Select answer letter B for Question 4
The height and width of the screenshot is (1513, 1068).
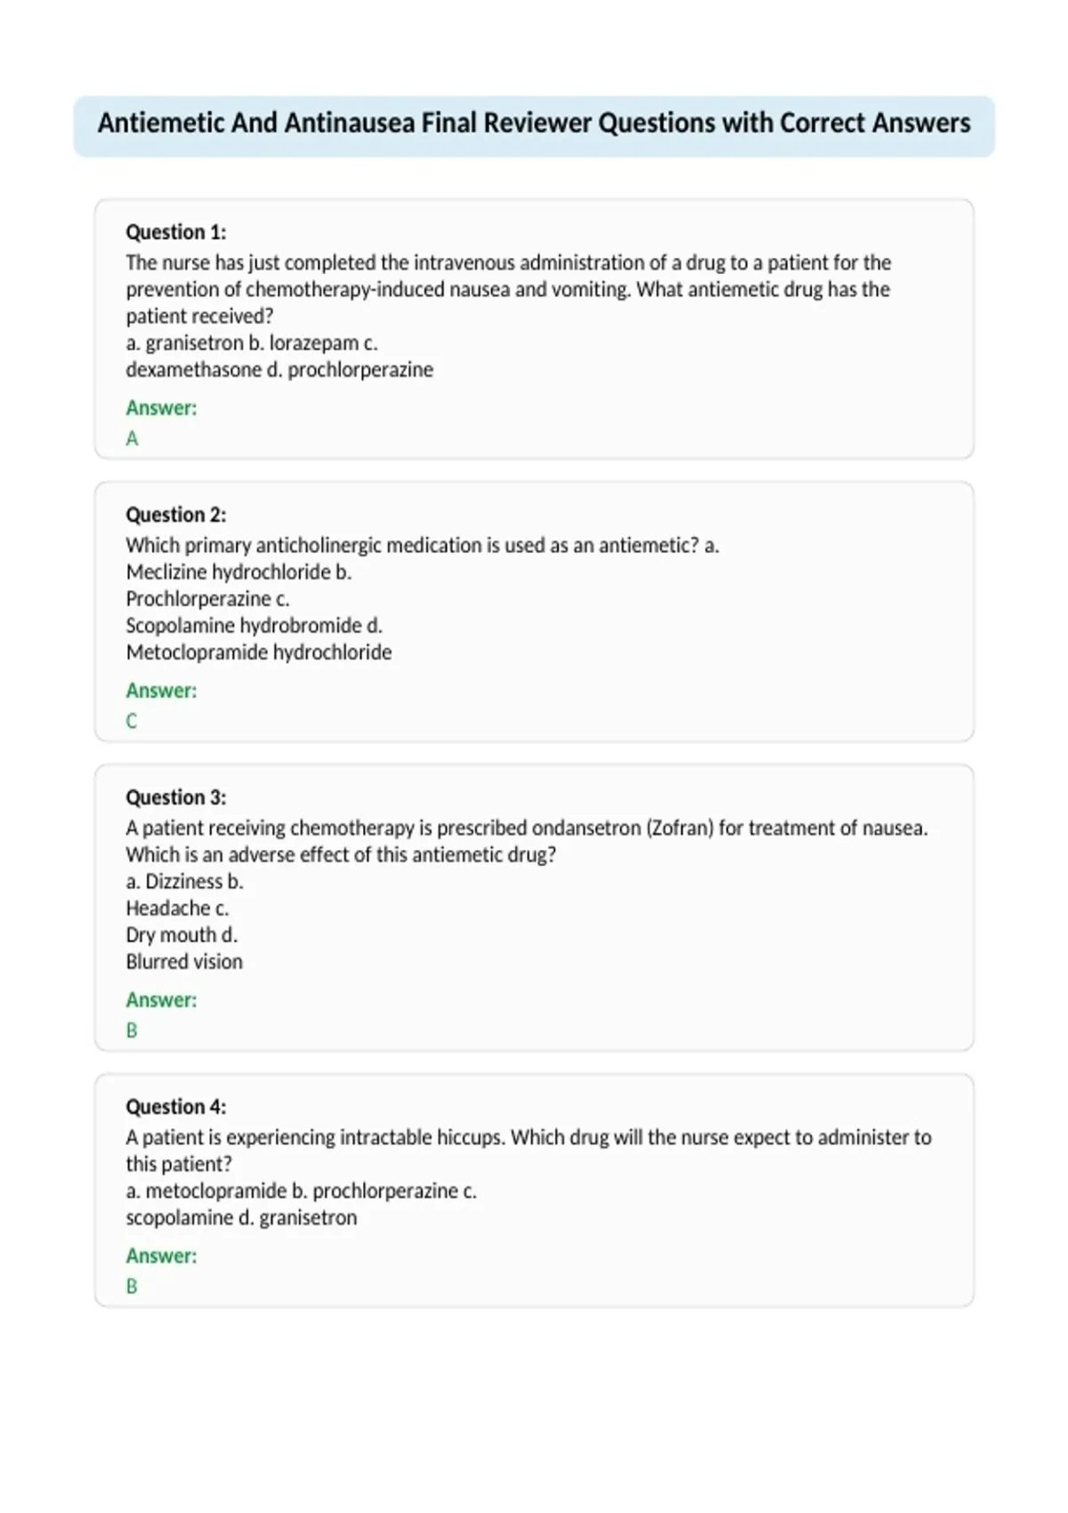(x=132, y=1287)
